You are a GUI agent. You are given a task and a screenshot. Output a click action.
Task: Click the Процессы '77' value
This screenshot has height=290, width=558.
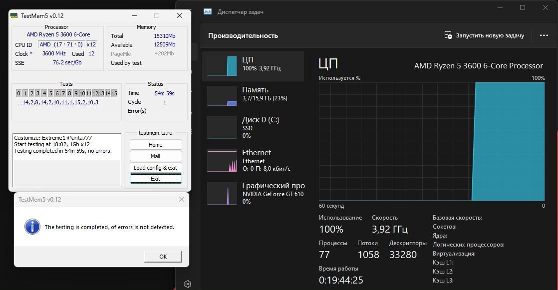click(324, 255)
